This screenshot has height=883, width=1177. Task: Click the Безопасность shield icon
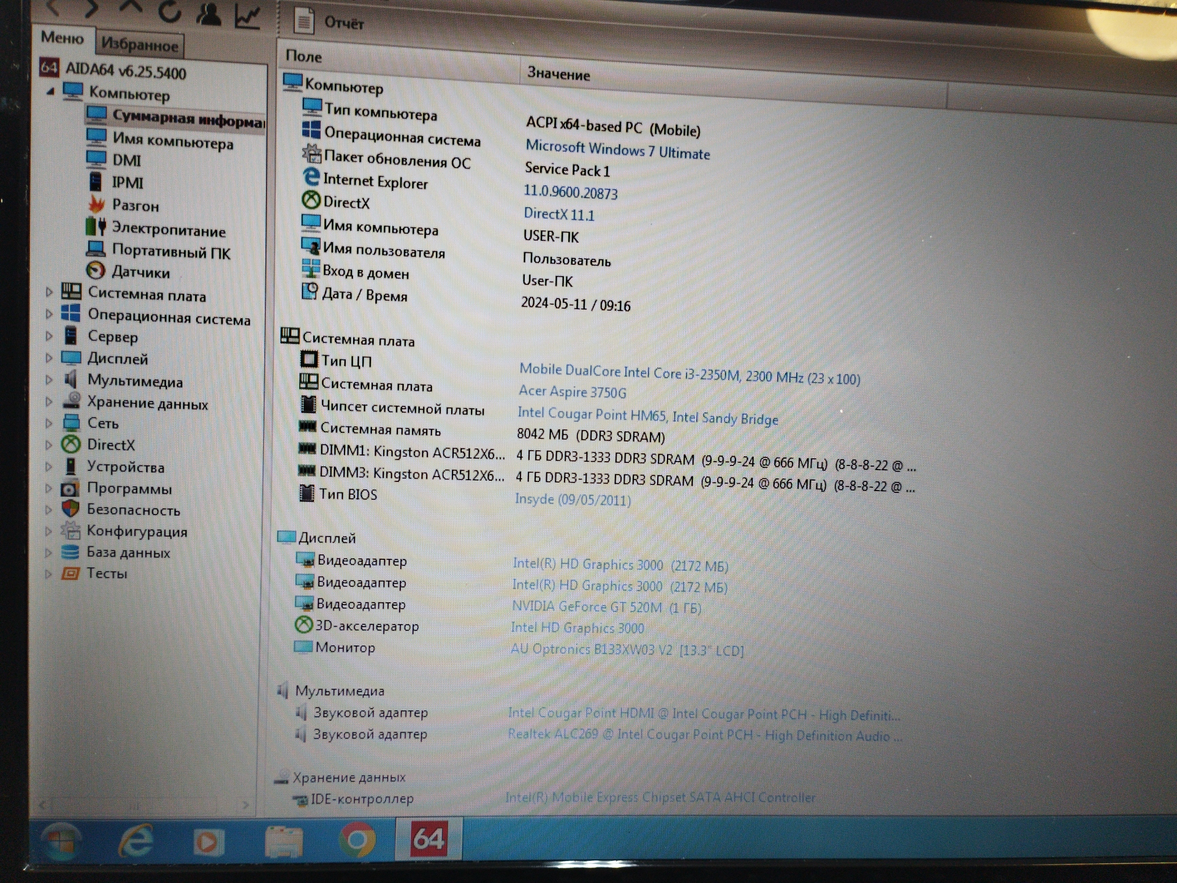[x=70, y=509]
